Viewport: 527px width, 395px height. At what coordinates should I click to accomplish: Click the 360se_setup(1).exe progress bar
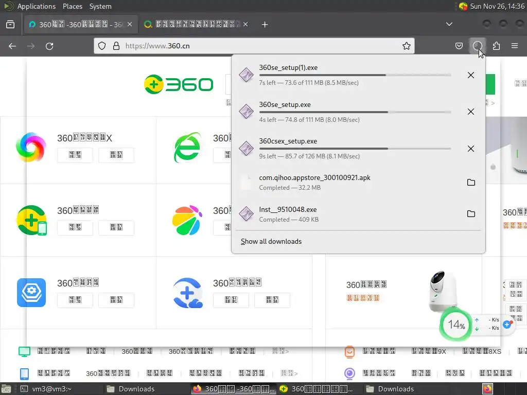(355, 75)
